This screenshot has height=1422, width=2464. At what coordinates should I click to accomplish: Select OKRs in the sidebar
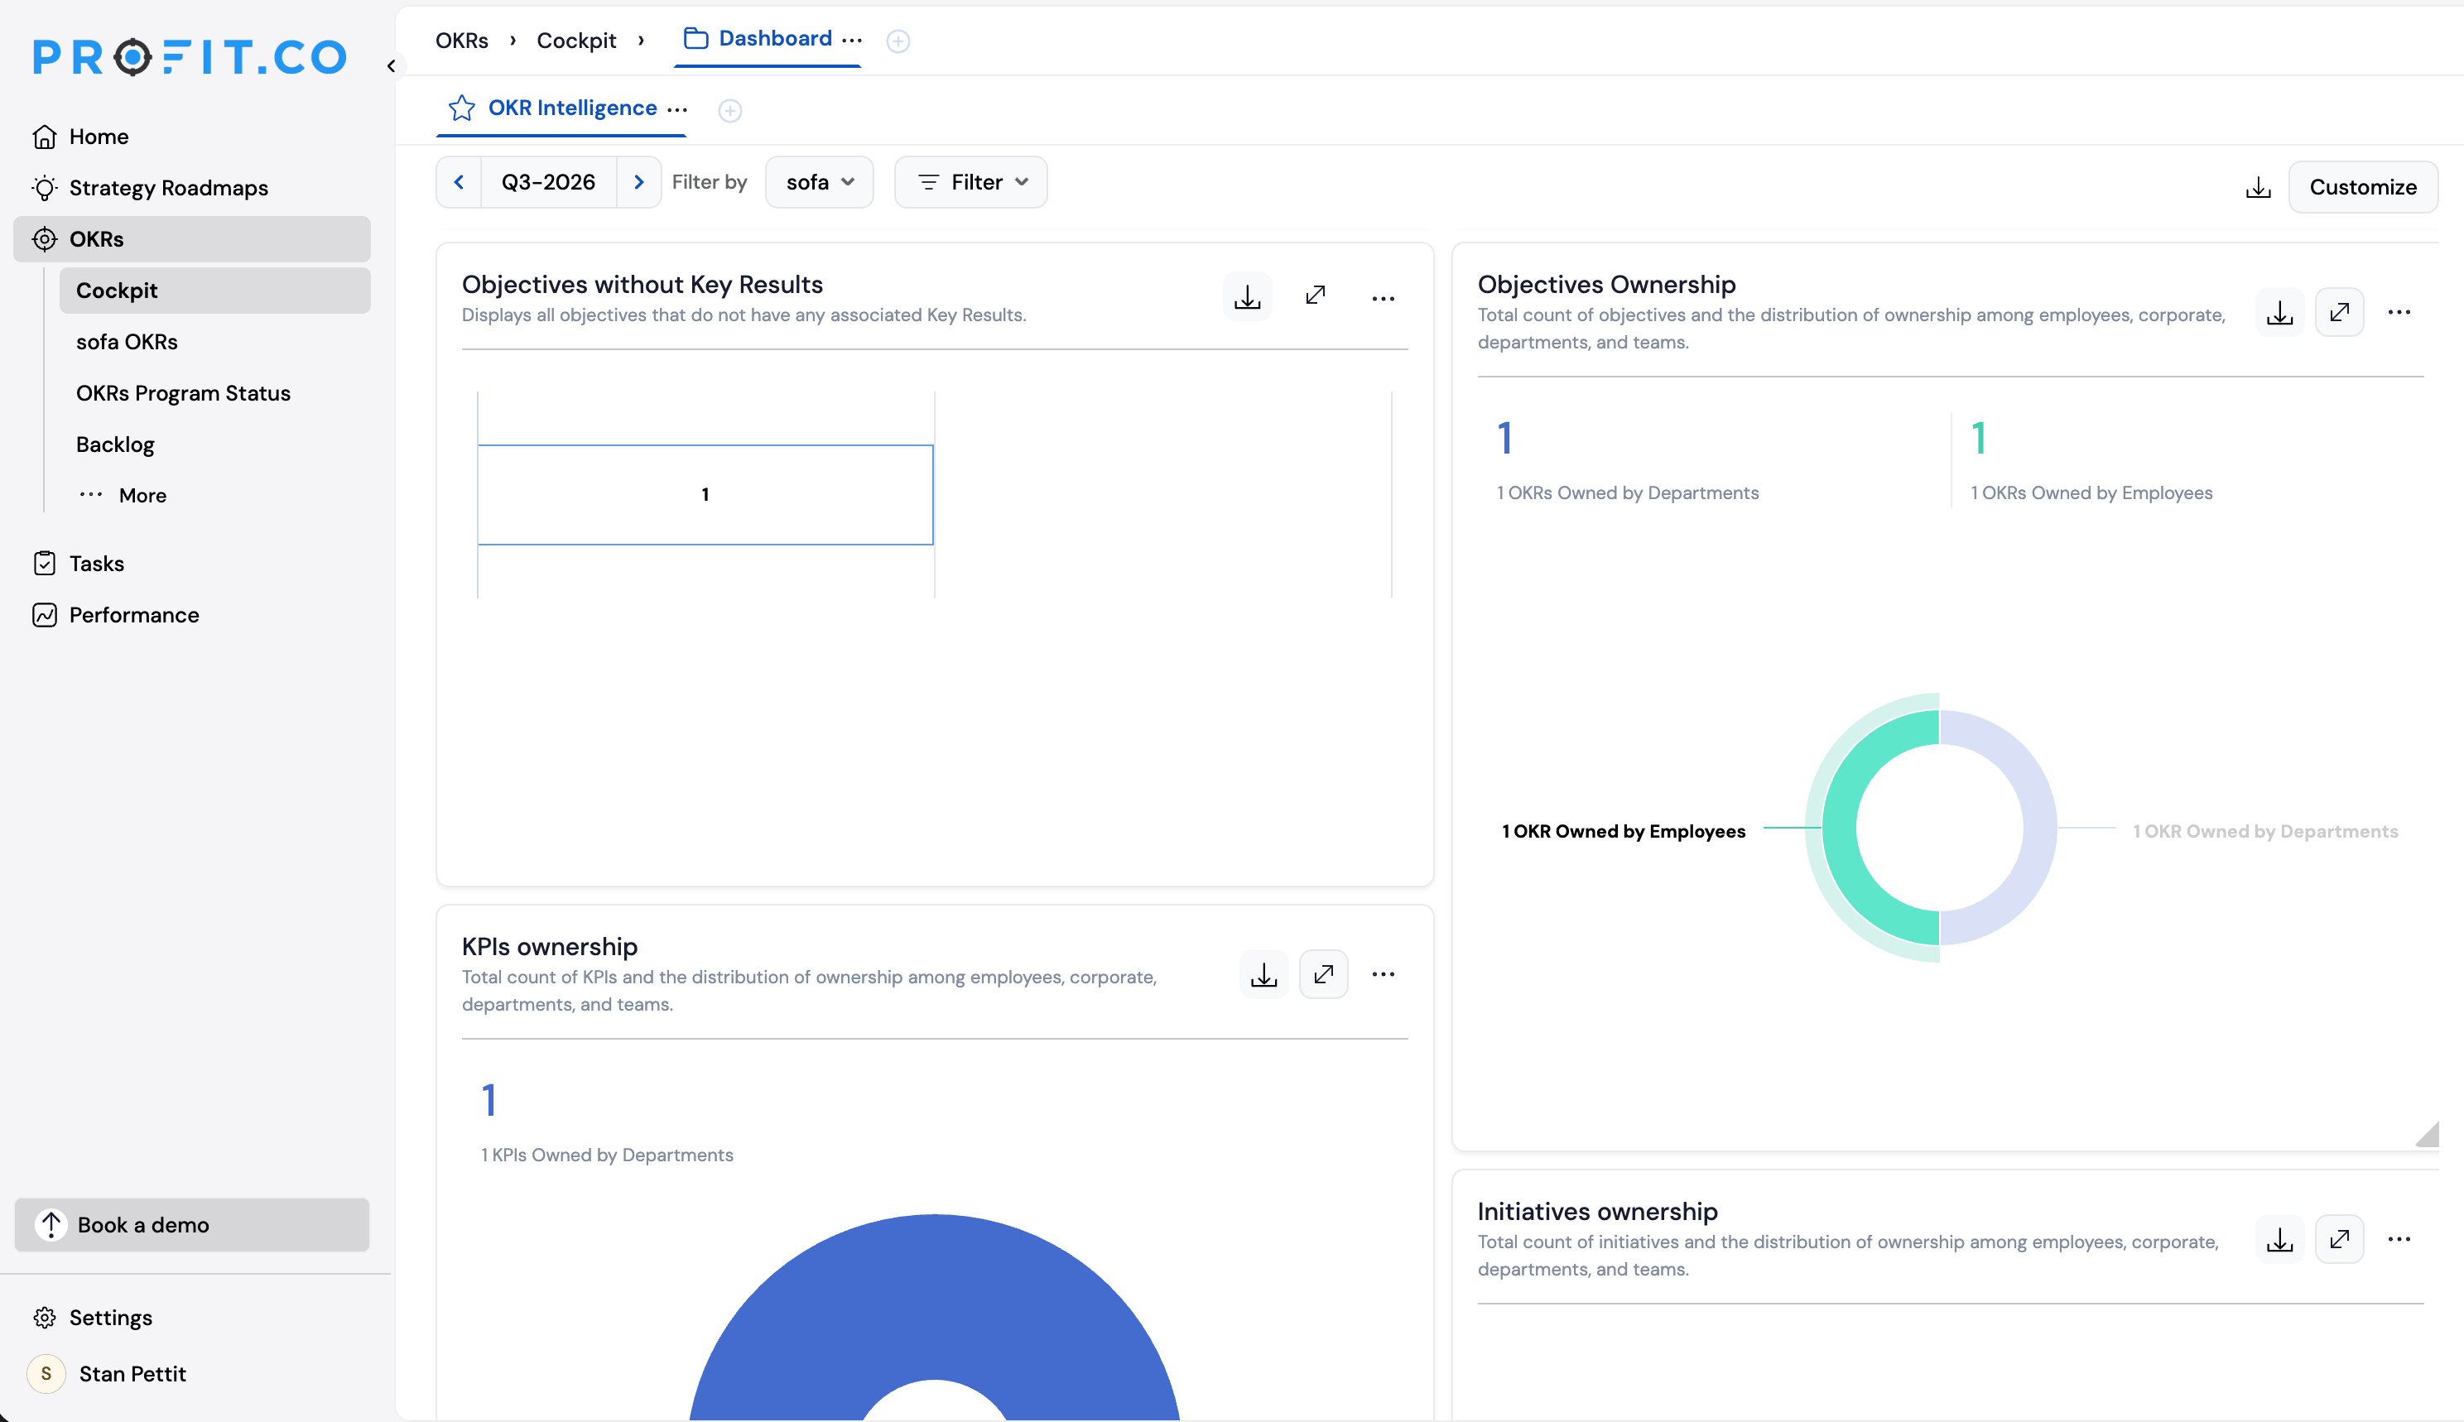click(x=191, y=239)
